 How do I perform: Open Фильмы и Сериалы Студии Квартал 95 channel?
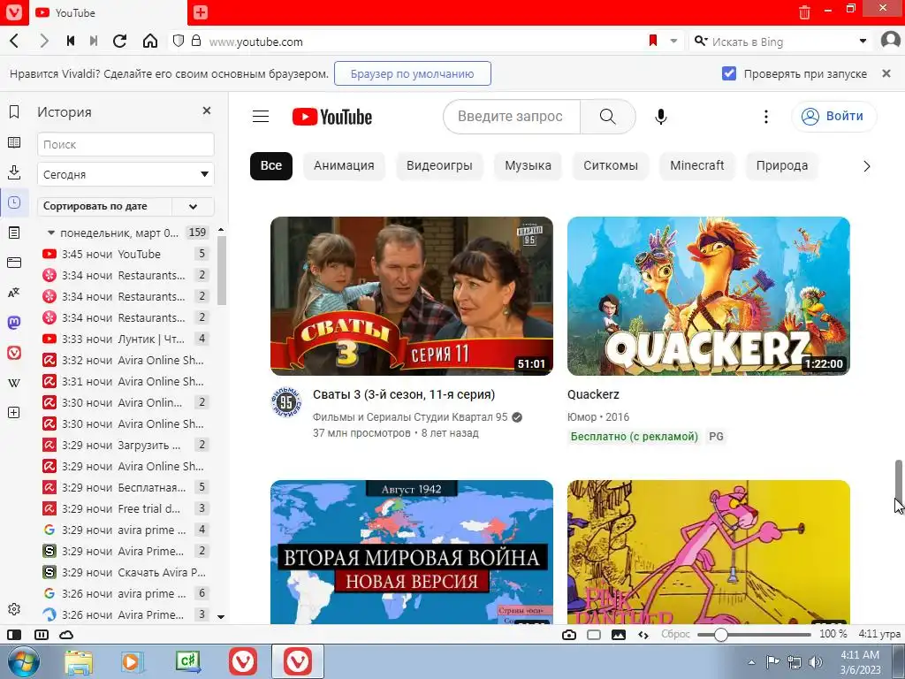410,417
